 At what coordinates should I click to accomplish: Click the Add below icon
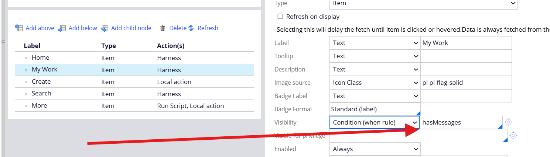62,28
